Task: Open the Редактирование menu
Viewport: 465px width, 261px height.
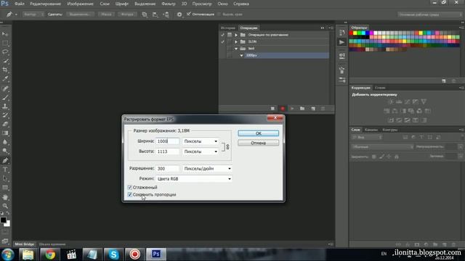Action: tap(45, 4)
